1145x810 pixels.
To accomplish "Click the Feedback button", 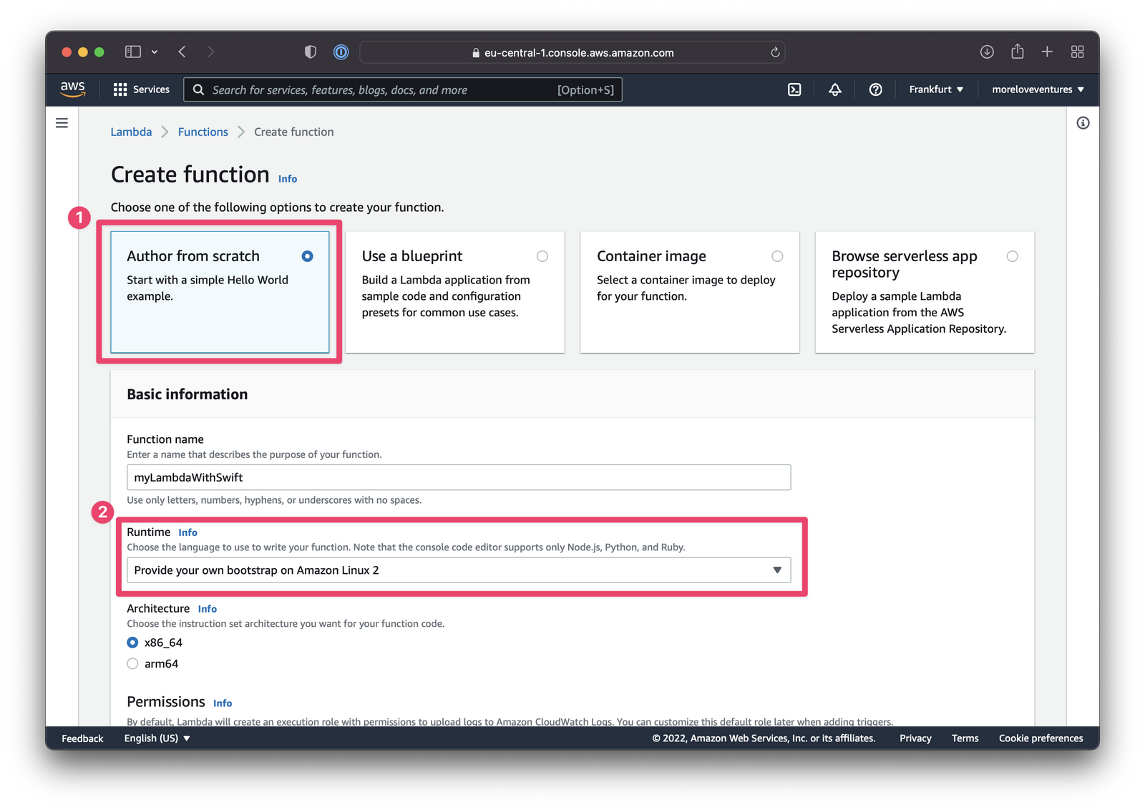I will tap(82, 738).
